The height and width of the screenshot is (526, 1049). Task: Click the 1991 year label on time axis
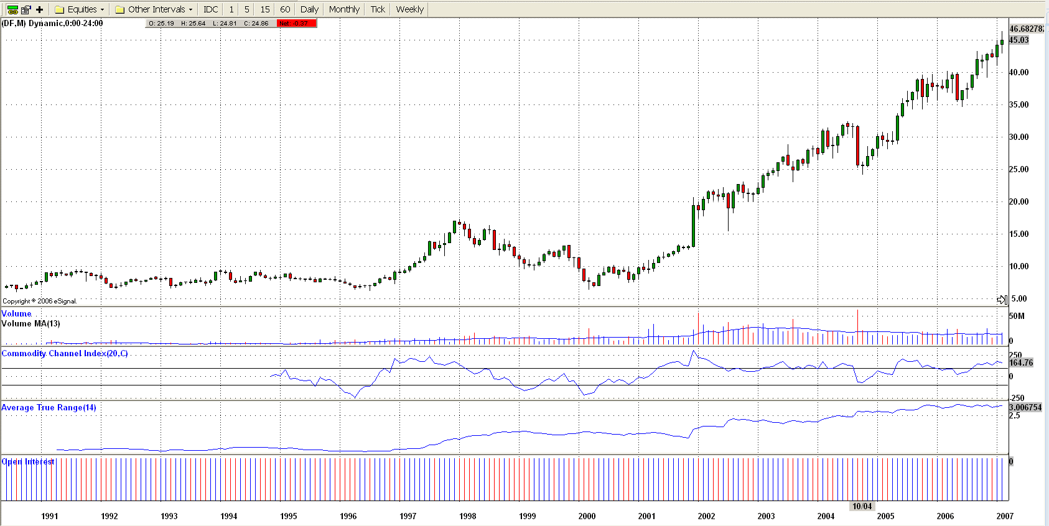(x=50, y=516)
